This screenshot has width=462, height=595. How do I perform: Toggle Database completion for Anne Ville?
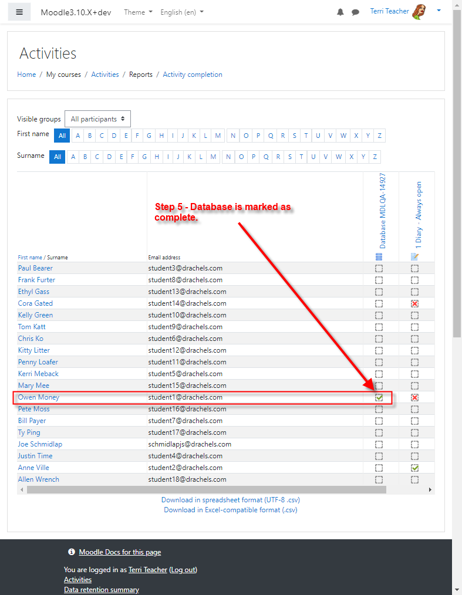(x=379, y=468)
